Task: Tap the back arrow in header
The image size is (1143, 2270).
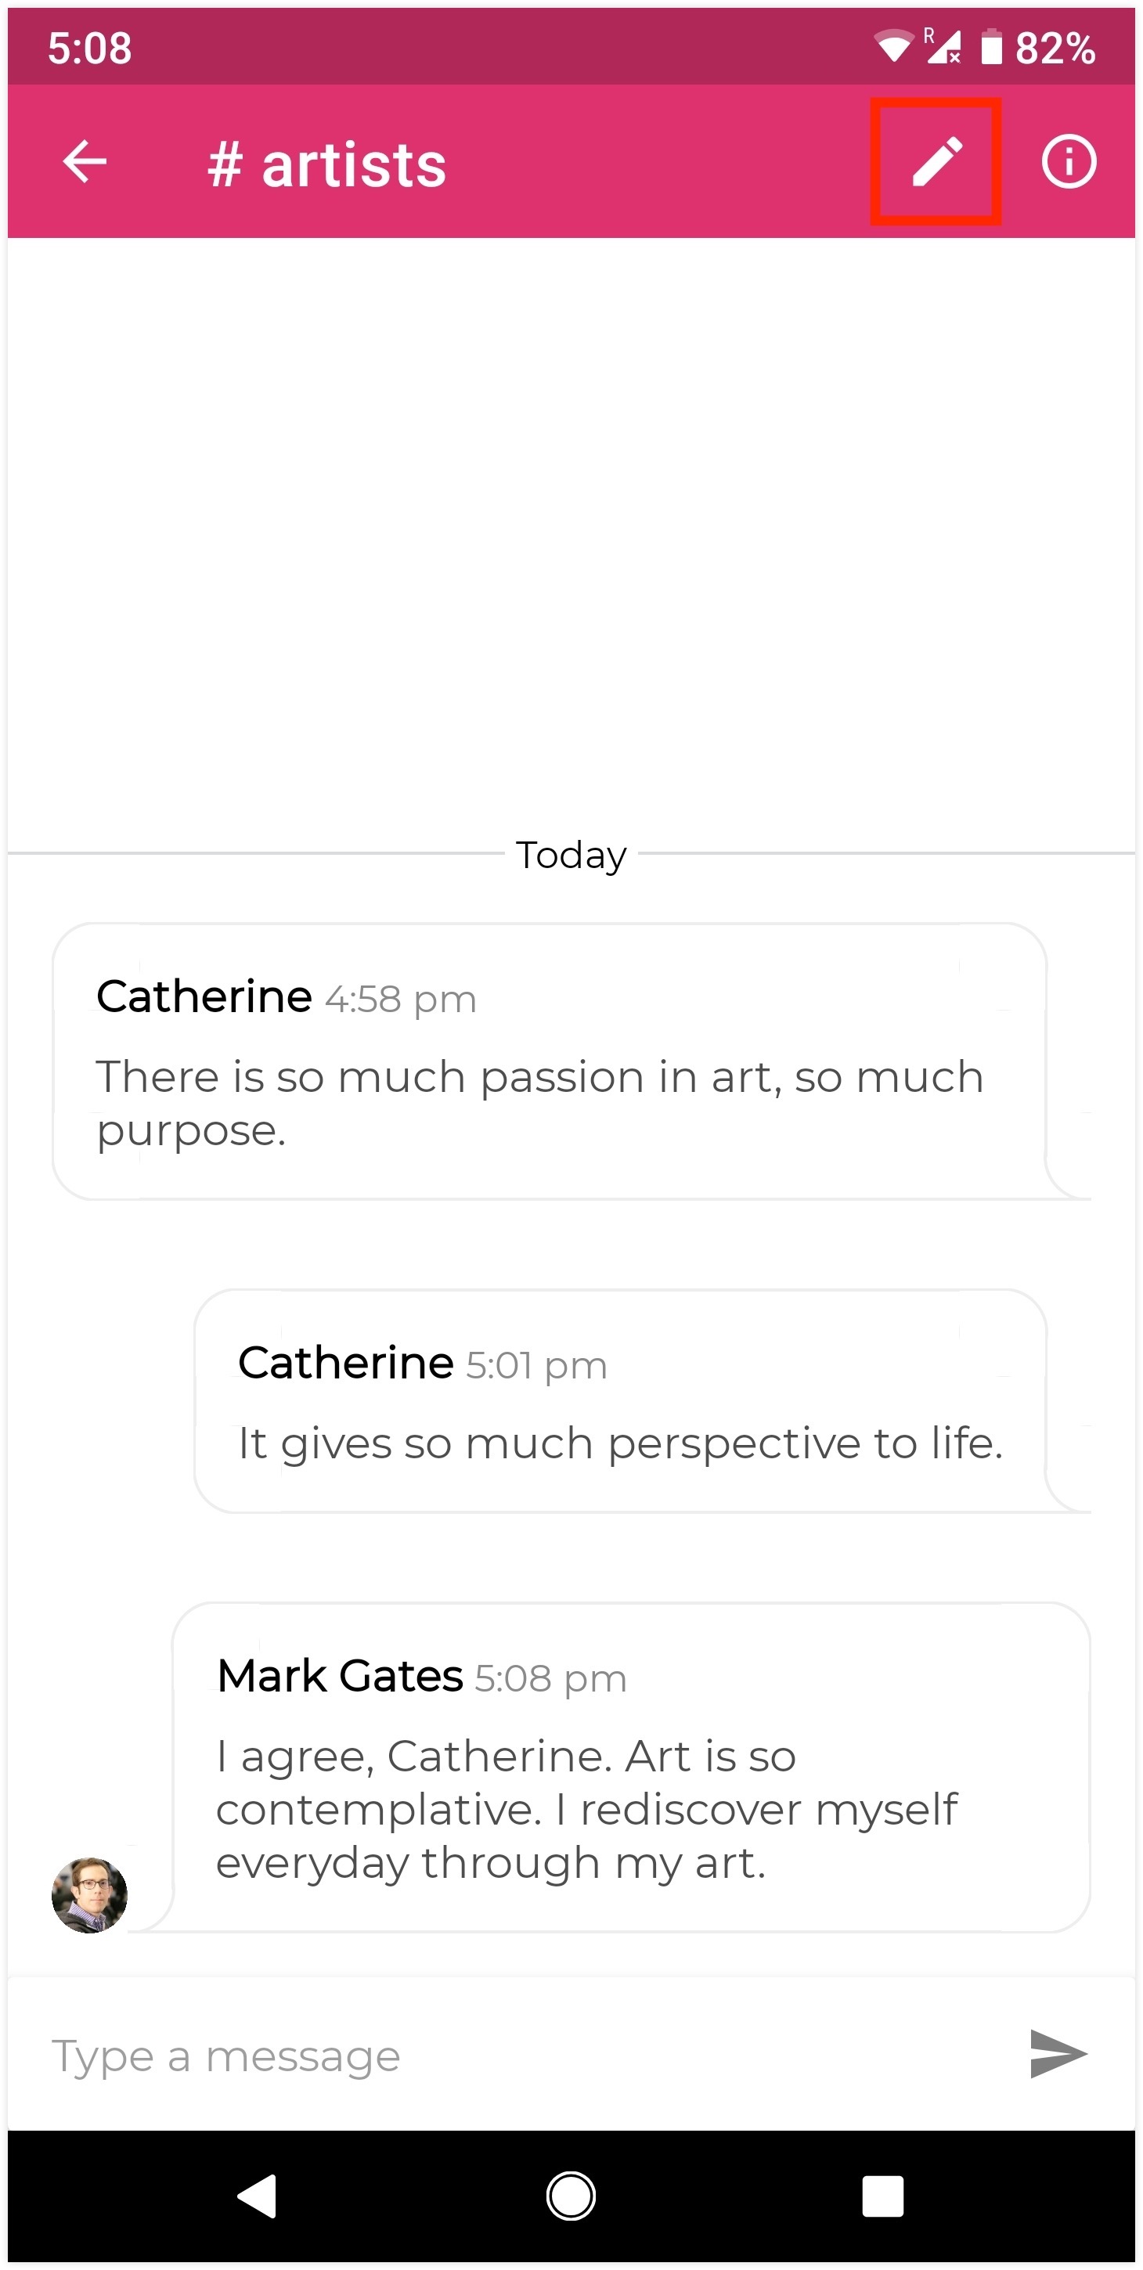Action: 85,162
